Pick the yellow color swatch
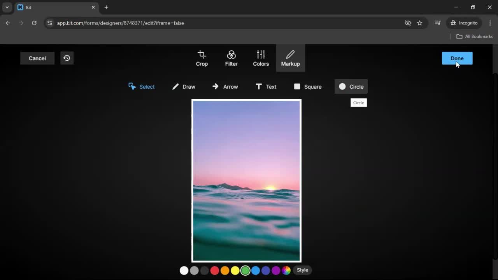The height and width of the screenshot is (280, 498). pos(235,270)
